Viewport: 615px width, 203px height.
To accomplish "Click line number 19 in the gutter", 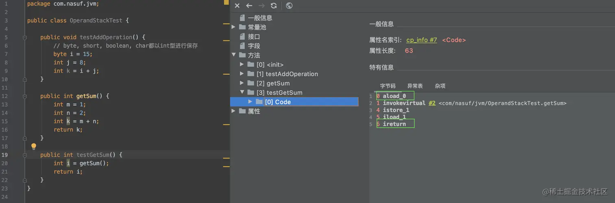I will [4, 155].
